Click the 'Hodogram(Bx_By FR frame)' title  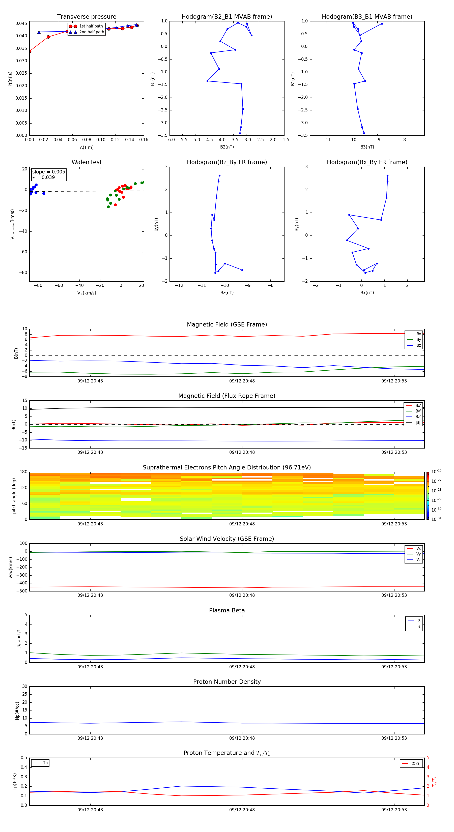pos(367,162)
